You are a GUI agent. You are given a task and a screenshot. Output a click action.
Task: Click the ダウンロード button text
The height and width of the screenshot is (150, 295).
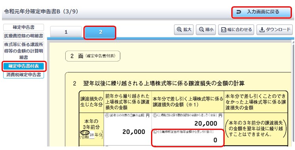tap(278, 30)
